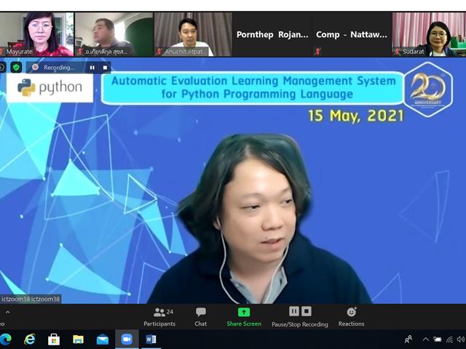Open Microsoft Store from taskbar
466x349 pixels.
coord(54,340)
